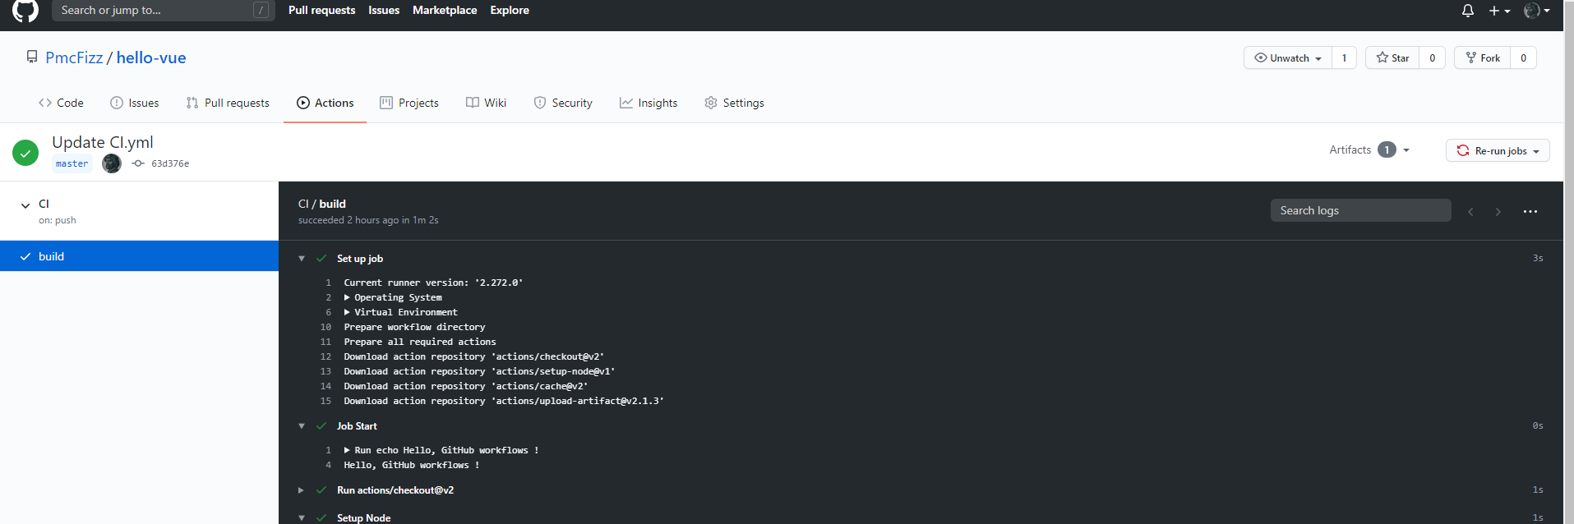Open the Unwatch dropdown
The height and width of the screenshot is (524, 1574).
point(1288,57)
